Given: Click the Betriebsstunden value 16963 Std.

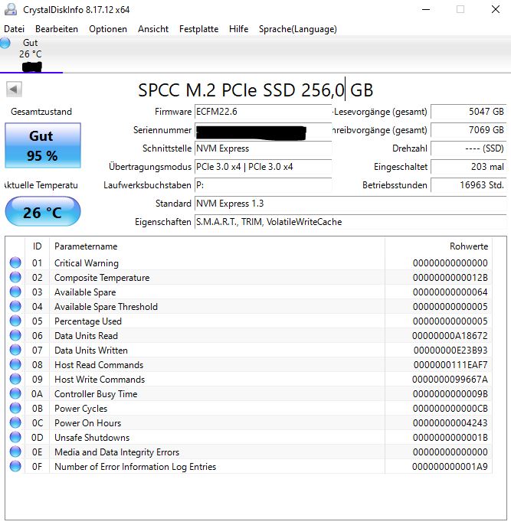Looking at the screenshot, I should [468, 185].
